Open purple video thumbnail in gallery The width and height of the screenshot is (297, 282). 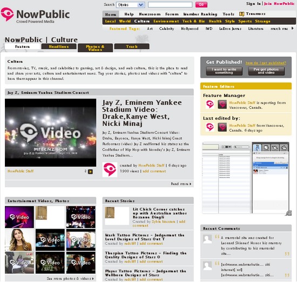(19, 217)
